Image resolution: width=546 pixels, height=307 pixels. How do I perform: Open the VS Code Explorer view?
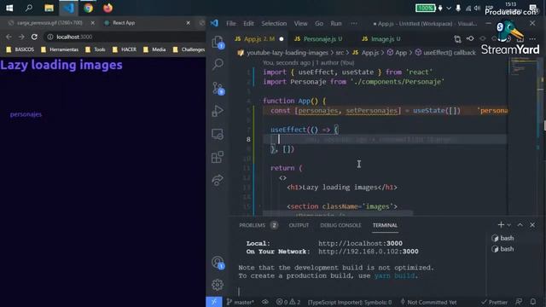(218, 42)
